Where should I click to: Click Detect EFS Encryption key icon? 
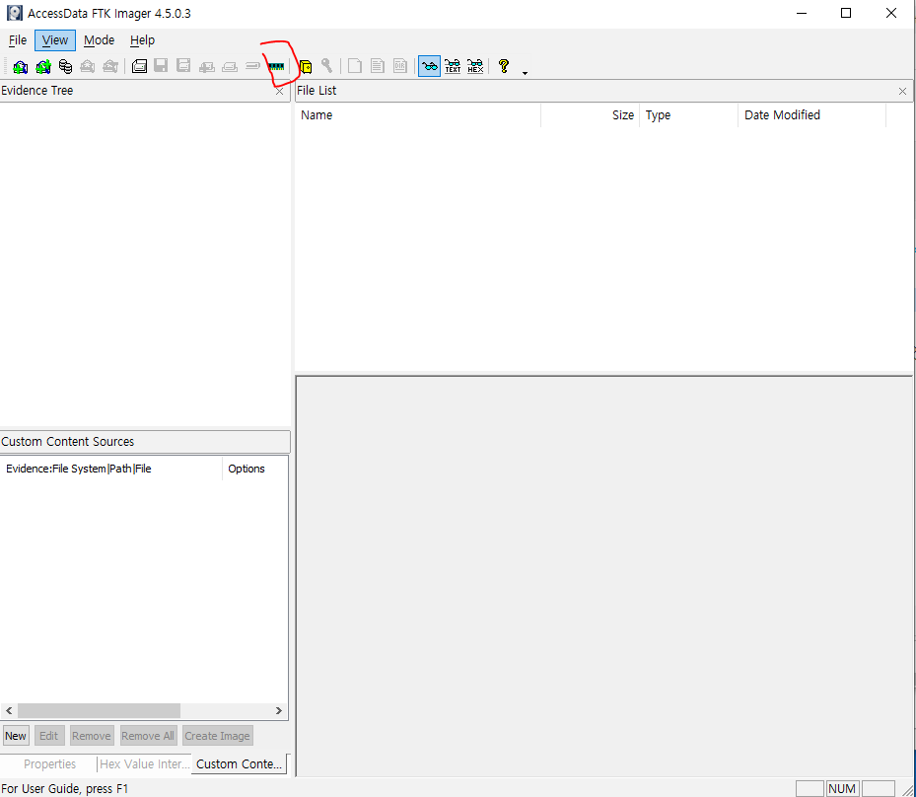[x=327, y=65]
